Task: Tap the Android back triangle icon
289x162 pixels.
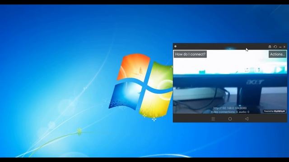Action: coord(247,119)
